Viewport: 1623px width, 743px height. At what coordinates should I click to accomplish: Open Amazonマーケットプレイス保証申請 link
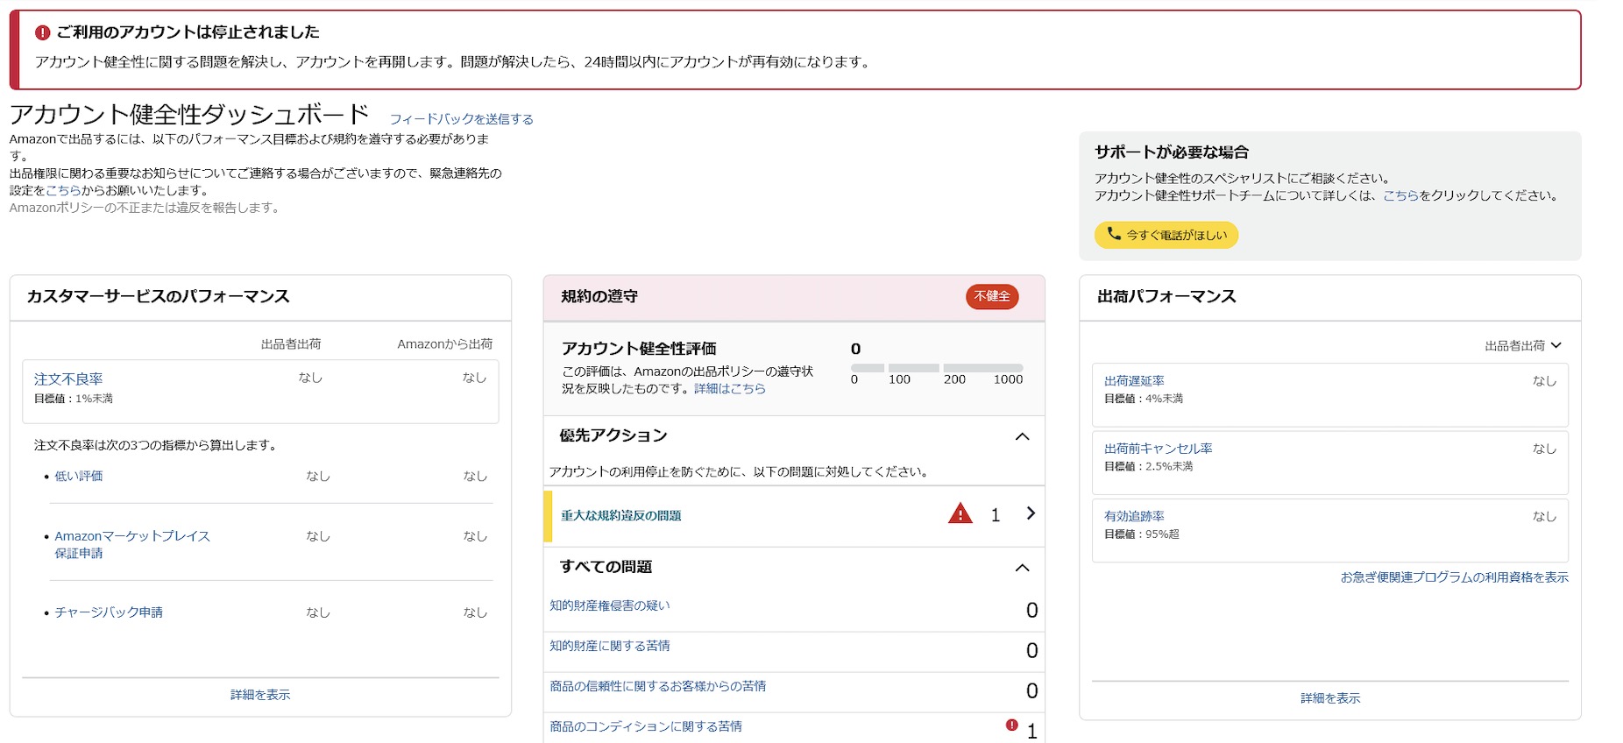tap(132, 544)
